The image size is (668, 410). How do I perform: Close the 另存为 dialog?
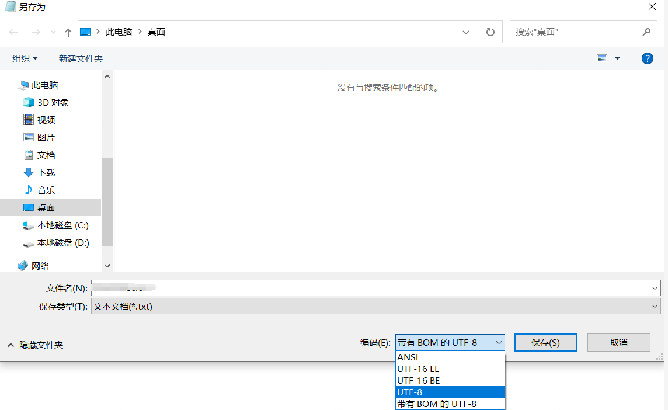click(x=652, y=7)
